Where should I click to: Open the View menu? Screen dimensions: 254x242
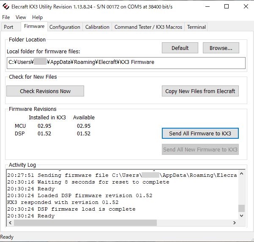tap(21, 17)
